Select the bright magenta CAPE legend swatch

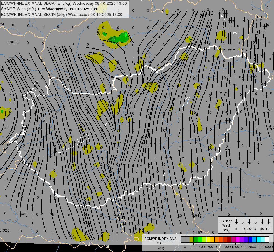pyautogui.click(x=238, y=240)
